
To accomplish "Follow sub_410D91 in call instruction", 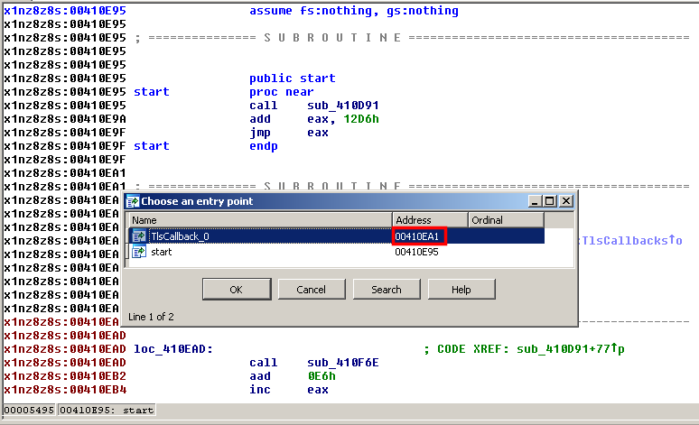I will [x=333, y=106].
